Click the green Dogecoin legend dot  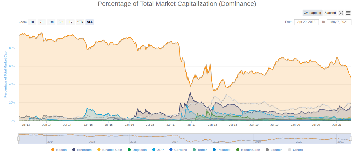tap(129, 150)
